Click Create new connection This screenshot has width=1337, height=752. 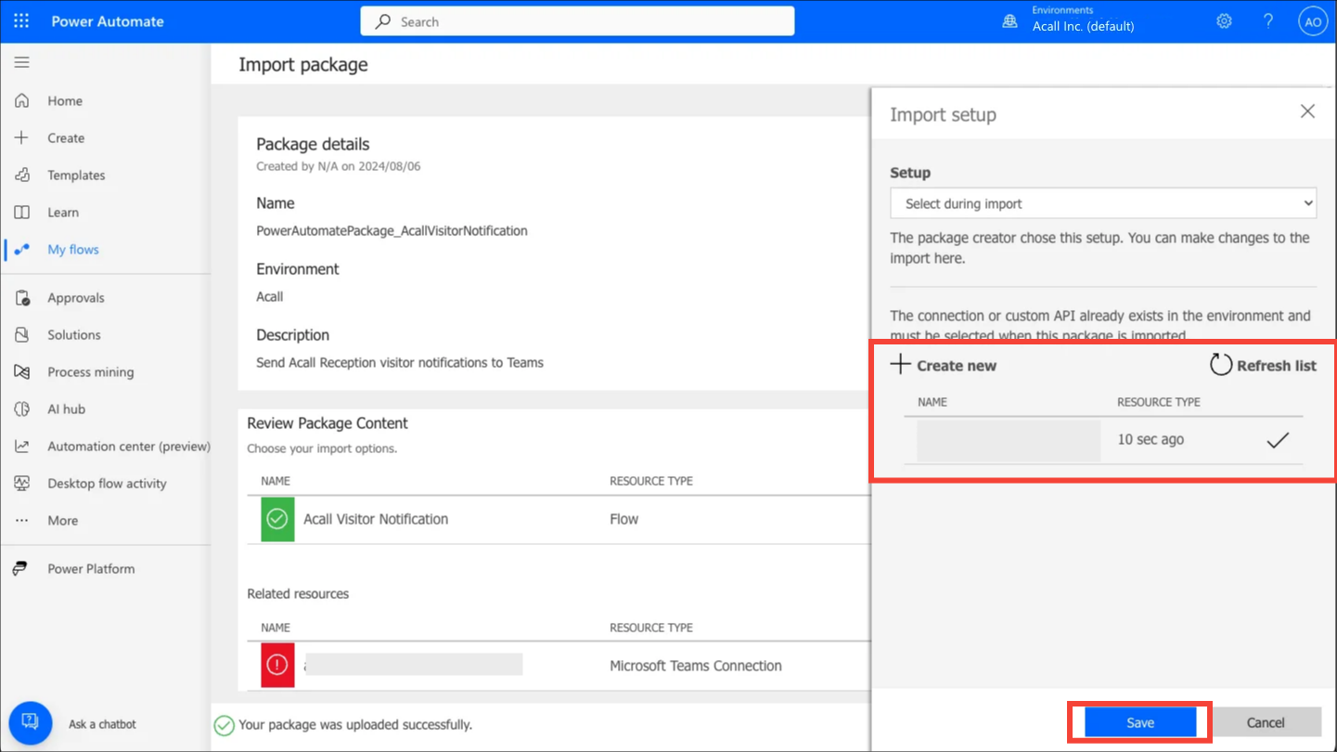coord(944,365)
